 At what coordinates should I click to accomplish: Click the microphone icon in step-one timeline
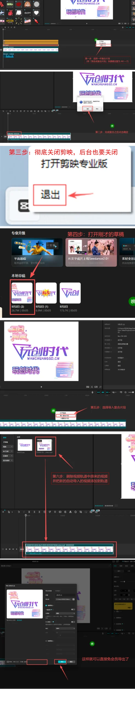click(x=123, y=27)
